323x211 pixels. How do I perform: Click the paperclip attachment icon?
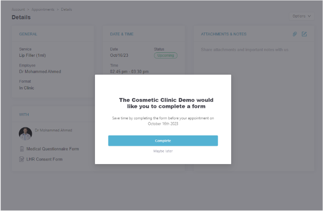point(295,34)
